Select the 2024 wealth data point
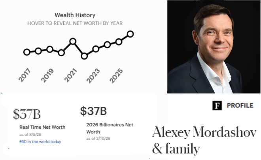Screen dimensions: 261x160 pos(107,45)
